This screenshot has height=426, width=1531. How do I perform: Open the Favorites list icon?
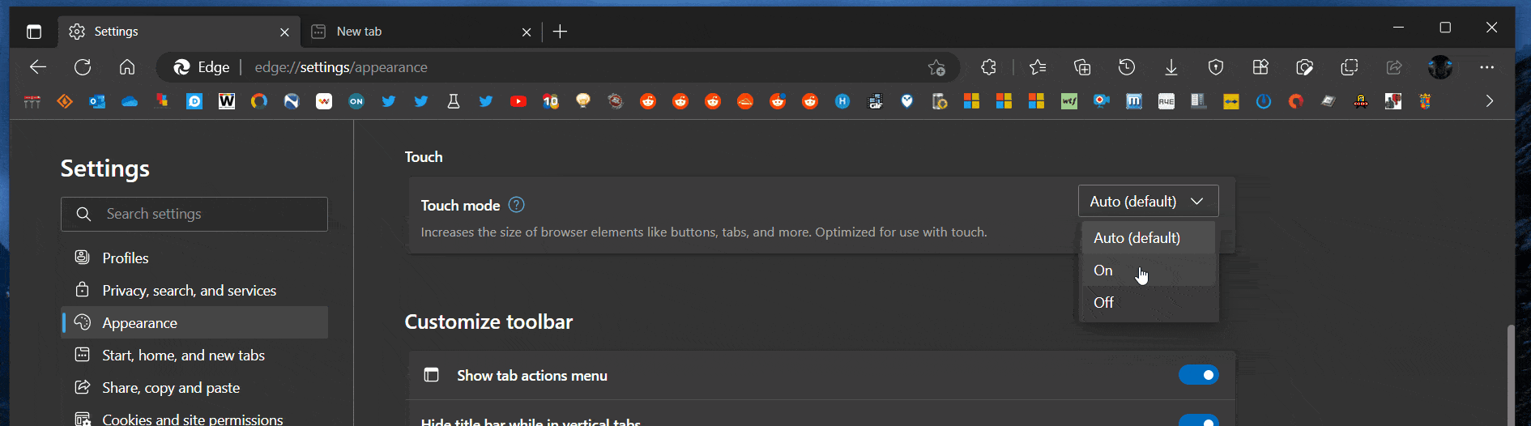point(1038,67)
